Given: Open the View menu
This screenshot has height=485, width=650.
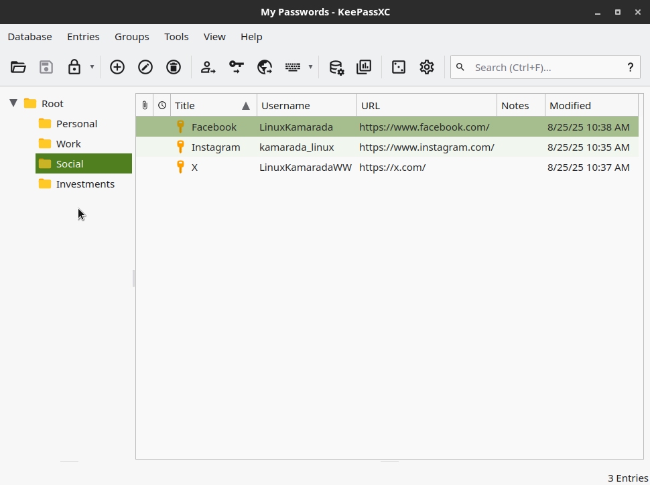Looking at the screenshot, I should coord(214,37).
